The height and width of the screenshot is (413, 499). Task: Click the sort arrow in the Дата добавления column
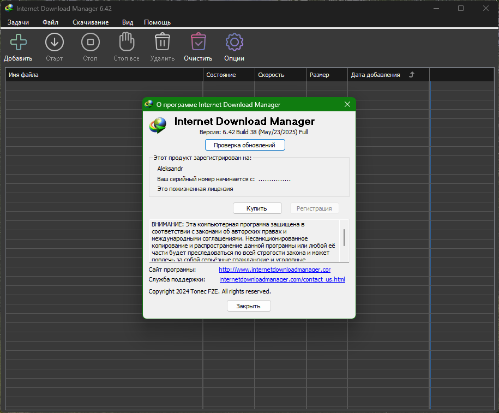click(412, 75)
